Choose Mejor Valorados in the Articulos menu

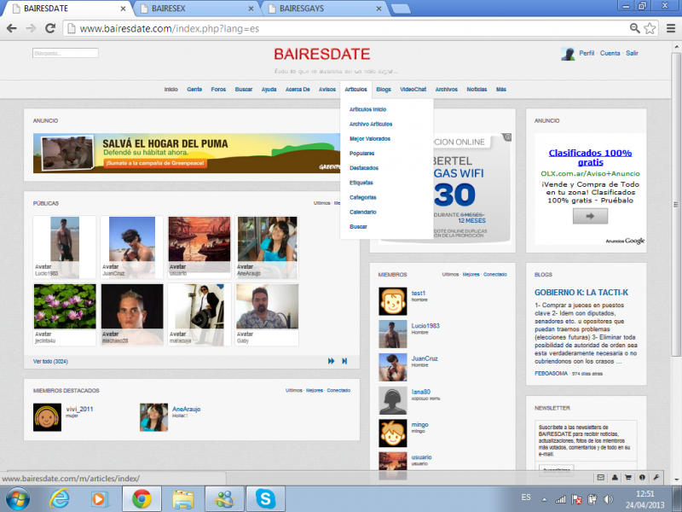[x=370, y=138]
